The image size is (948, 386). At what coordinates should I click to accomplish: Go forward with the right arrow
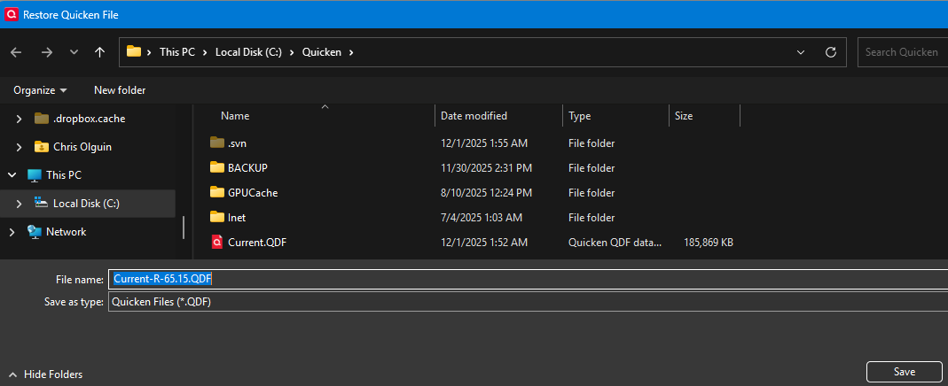point(47,52)
